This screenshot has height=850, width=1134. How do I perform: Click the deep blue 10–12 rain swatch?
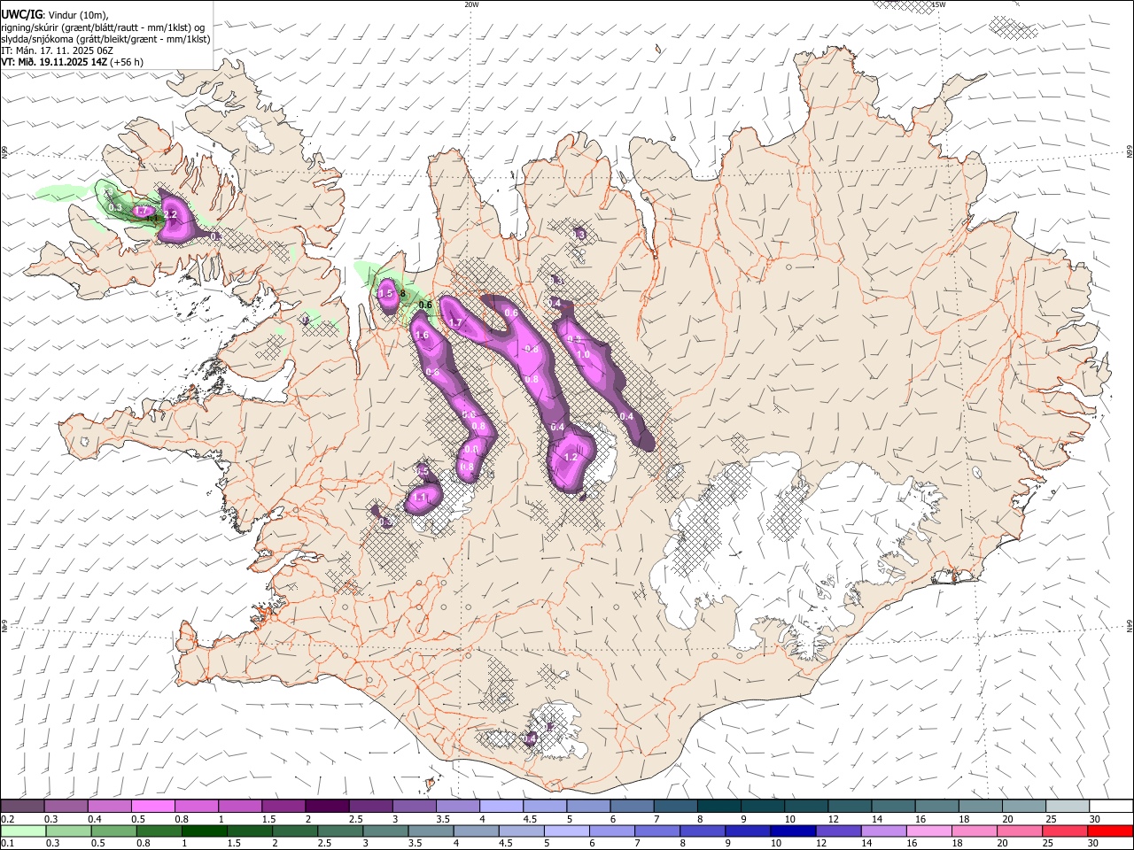(x=793, y=831)
